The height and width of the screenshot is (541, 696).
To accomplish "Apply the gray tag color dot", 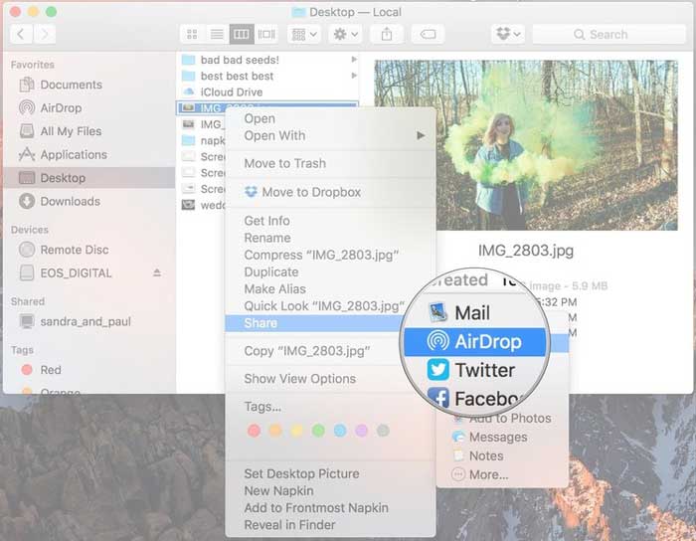I will coord(383,431).
